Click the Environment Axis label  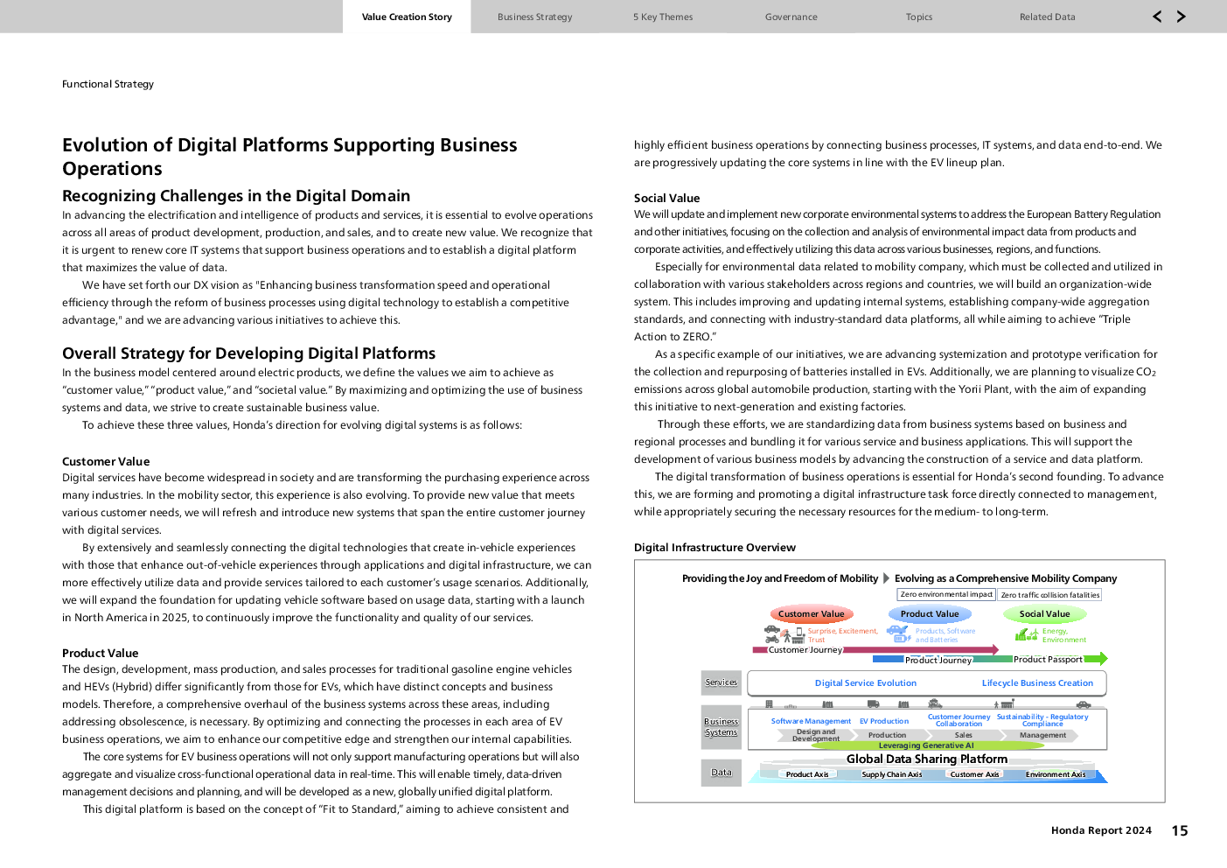point(1056,774)
